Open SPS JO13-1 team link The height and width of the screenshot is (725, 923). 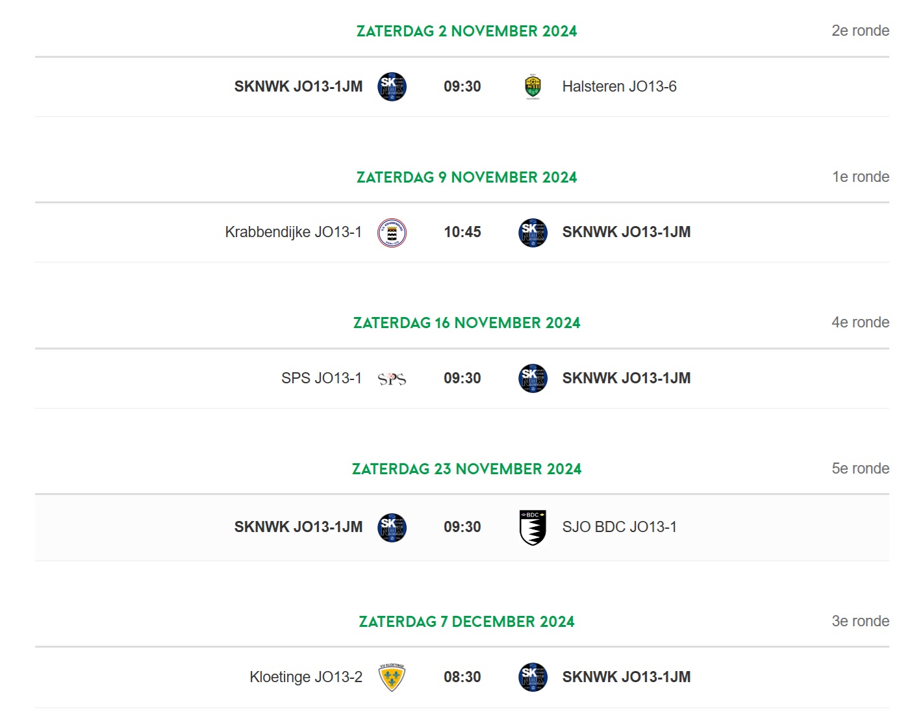point(321,378)
